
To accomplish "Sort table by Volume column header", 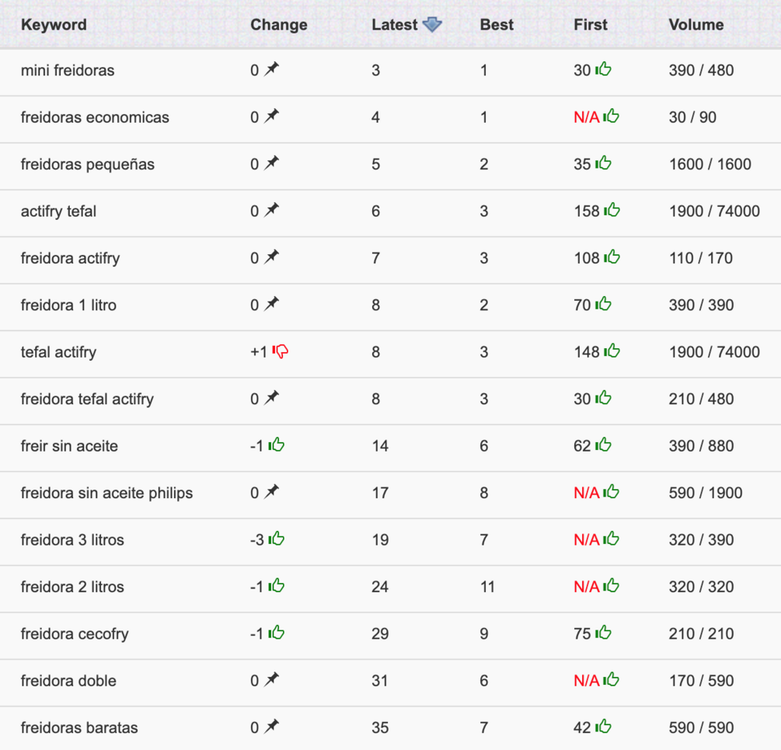I will coord(696,25).
